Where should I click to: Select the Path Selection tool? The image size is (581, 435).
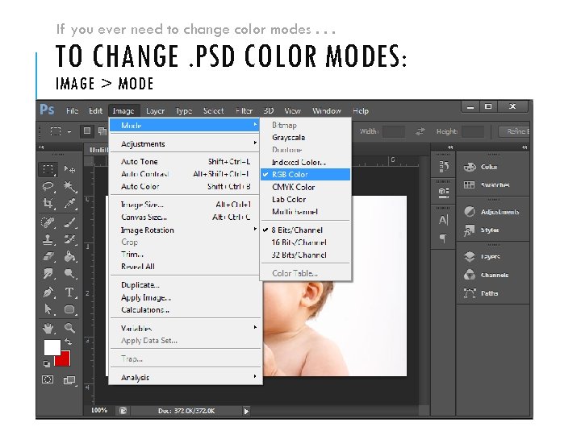click(48, 309)
